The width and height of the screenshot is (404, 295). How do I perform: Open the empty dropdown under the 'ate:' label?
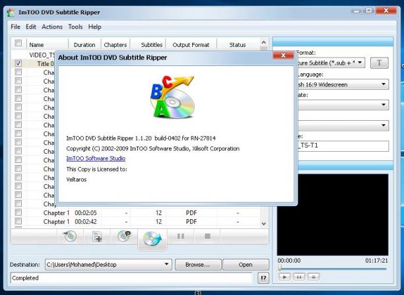pyautogui.click(x=384, y=104)
